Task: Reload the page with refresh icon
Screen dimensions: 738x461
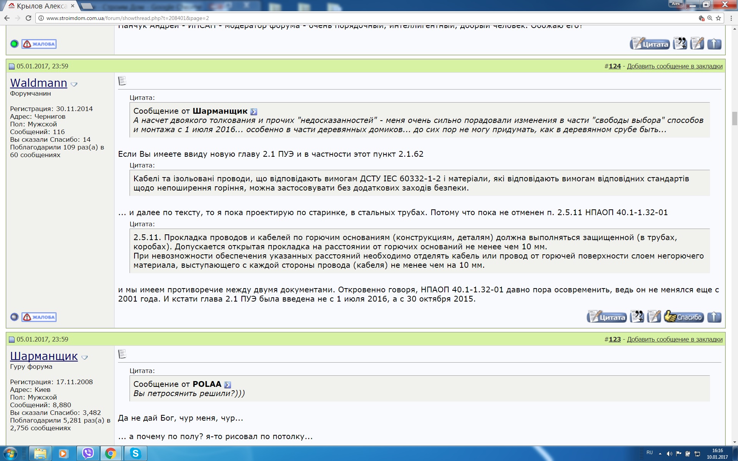Action: (28, 18)
